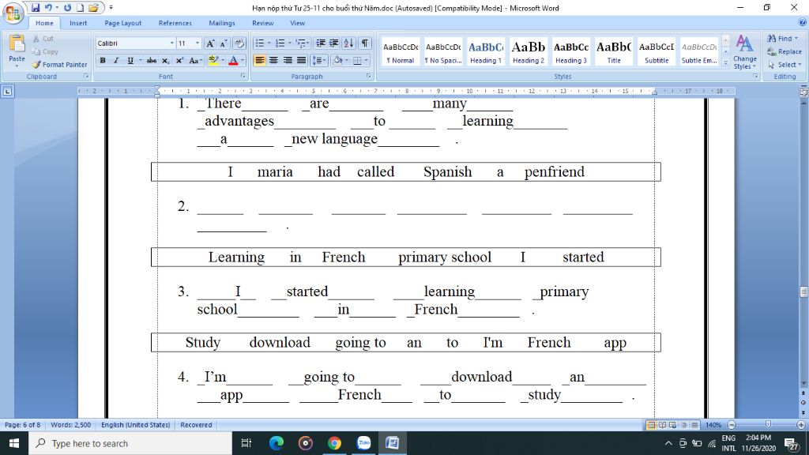
Task: Save the document from Quick Access toolbar
Action: [35, 8]
